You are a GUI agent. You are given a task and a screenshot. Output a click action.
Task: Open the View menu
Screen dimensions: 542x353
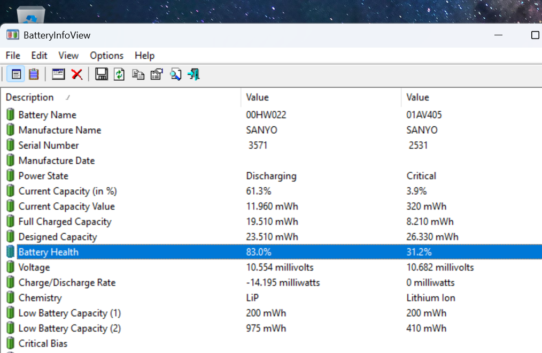(x=68, y=56)
